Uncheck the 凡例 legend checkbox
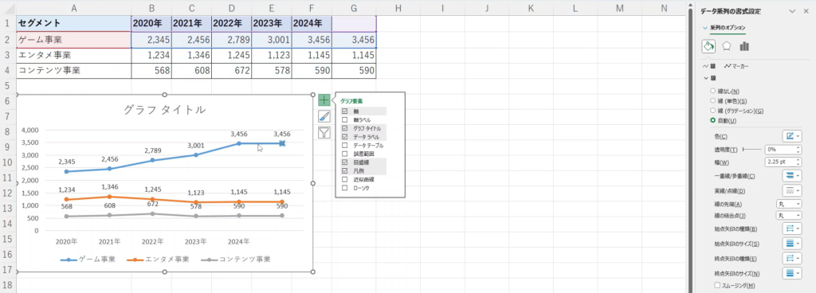Image resolution: width=816 pixels, height=293 pixels. [344, 170]
